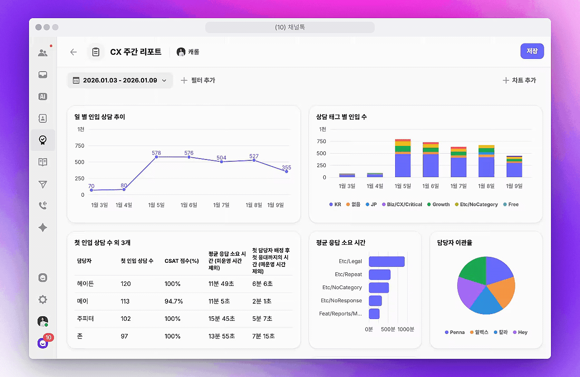The height and width of the screenshot is (377, 580).
Task: Open the sparkle star icon in sidebar
Action: click(x=43, y=227)
